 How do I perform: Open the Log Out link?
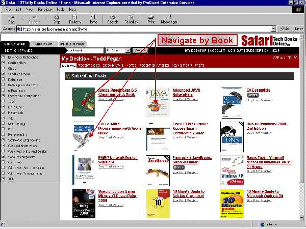(235, 50)
